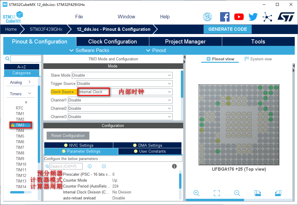The height and width of the screenshot is (205, 298).
Task: Open the NVIC Settings tab
Action: coord(78,145)
